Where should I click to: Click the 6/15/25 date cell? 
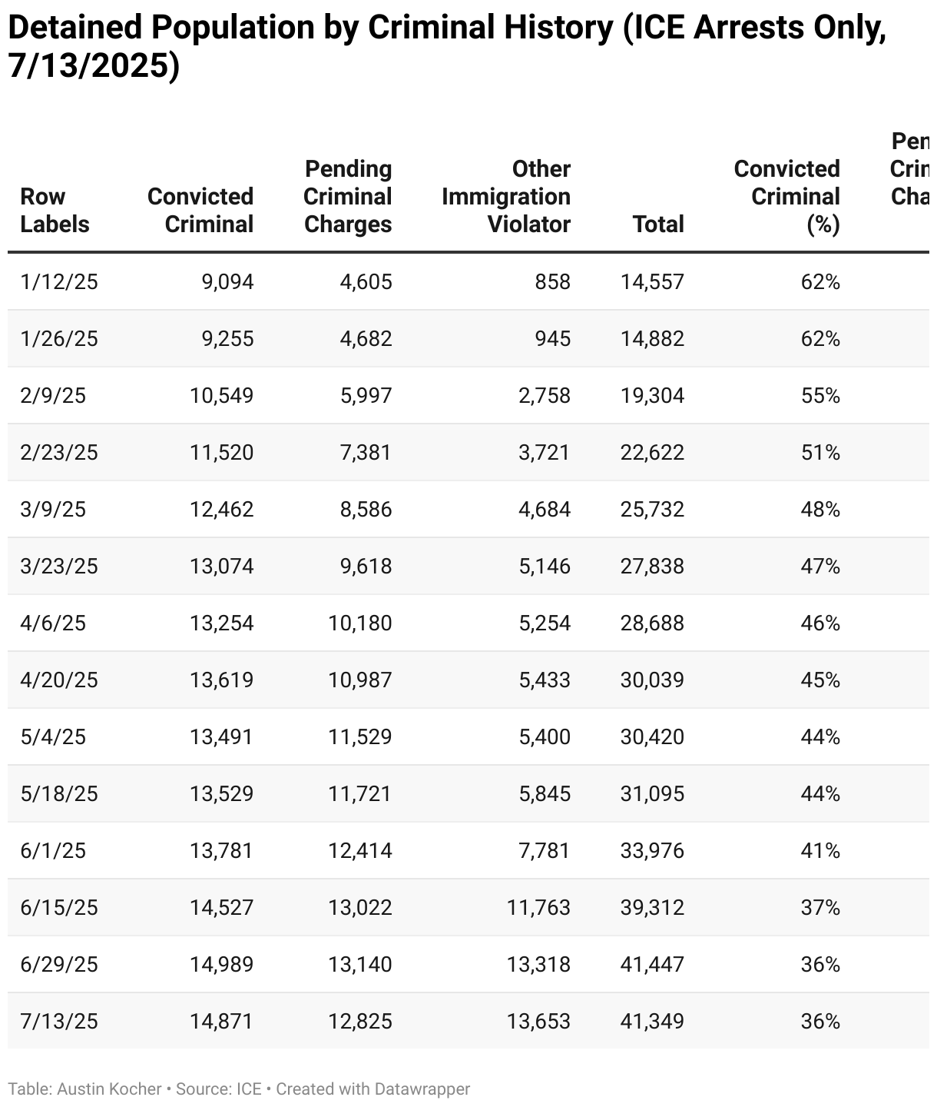(x=59, y=908)
